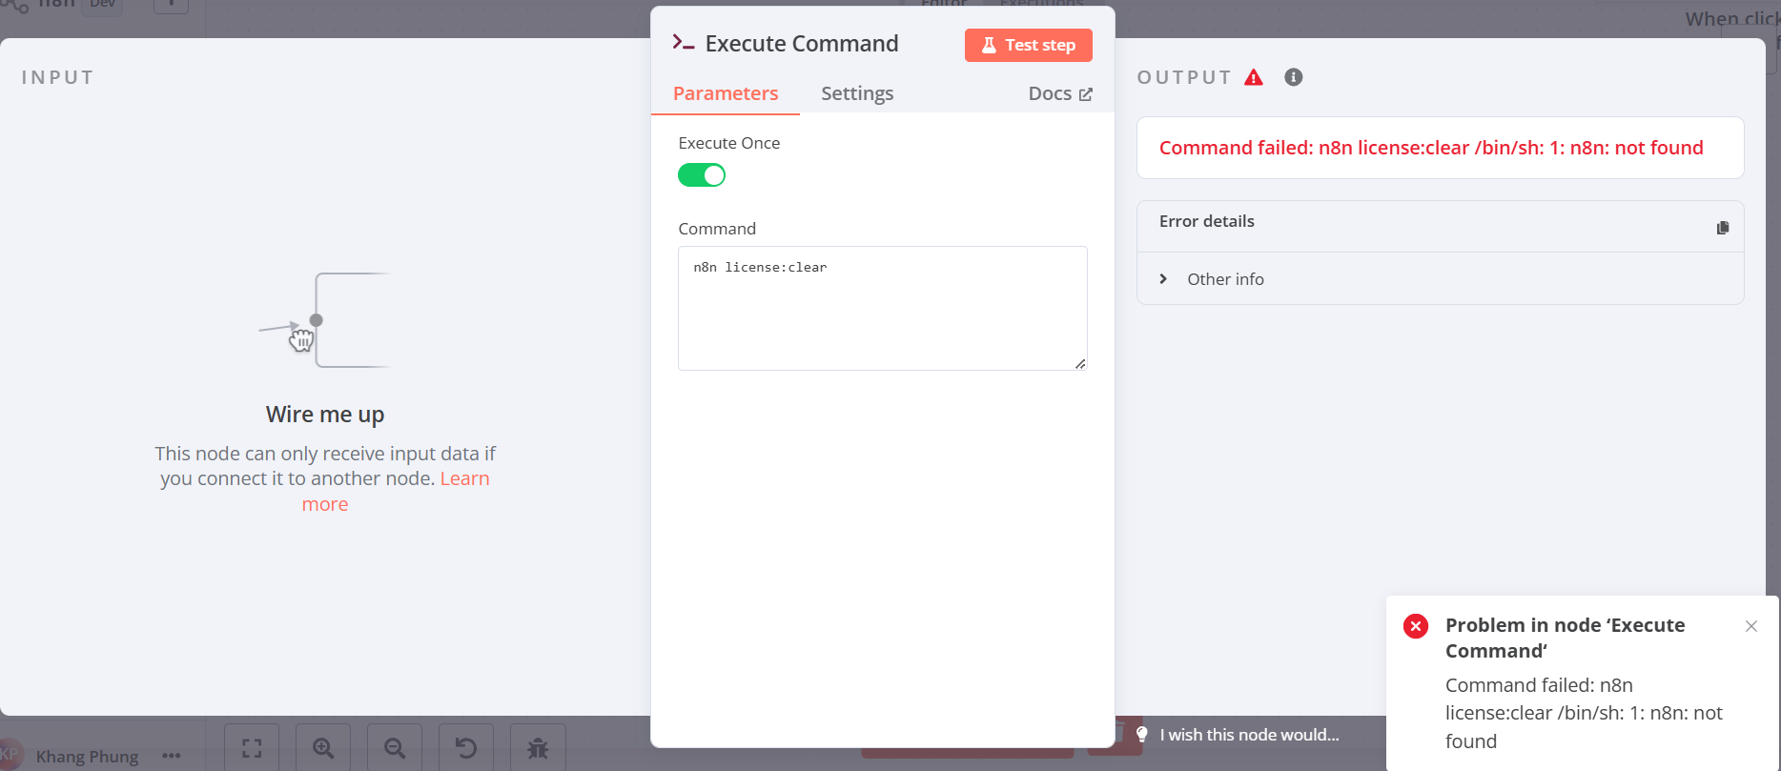Zoom out on the canvas

(395, 748)
